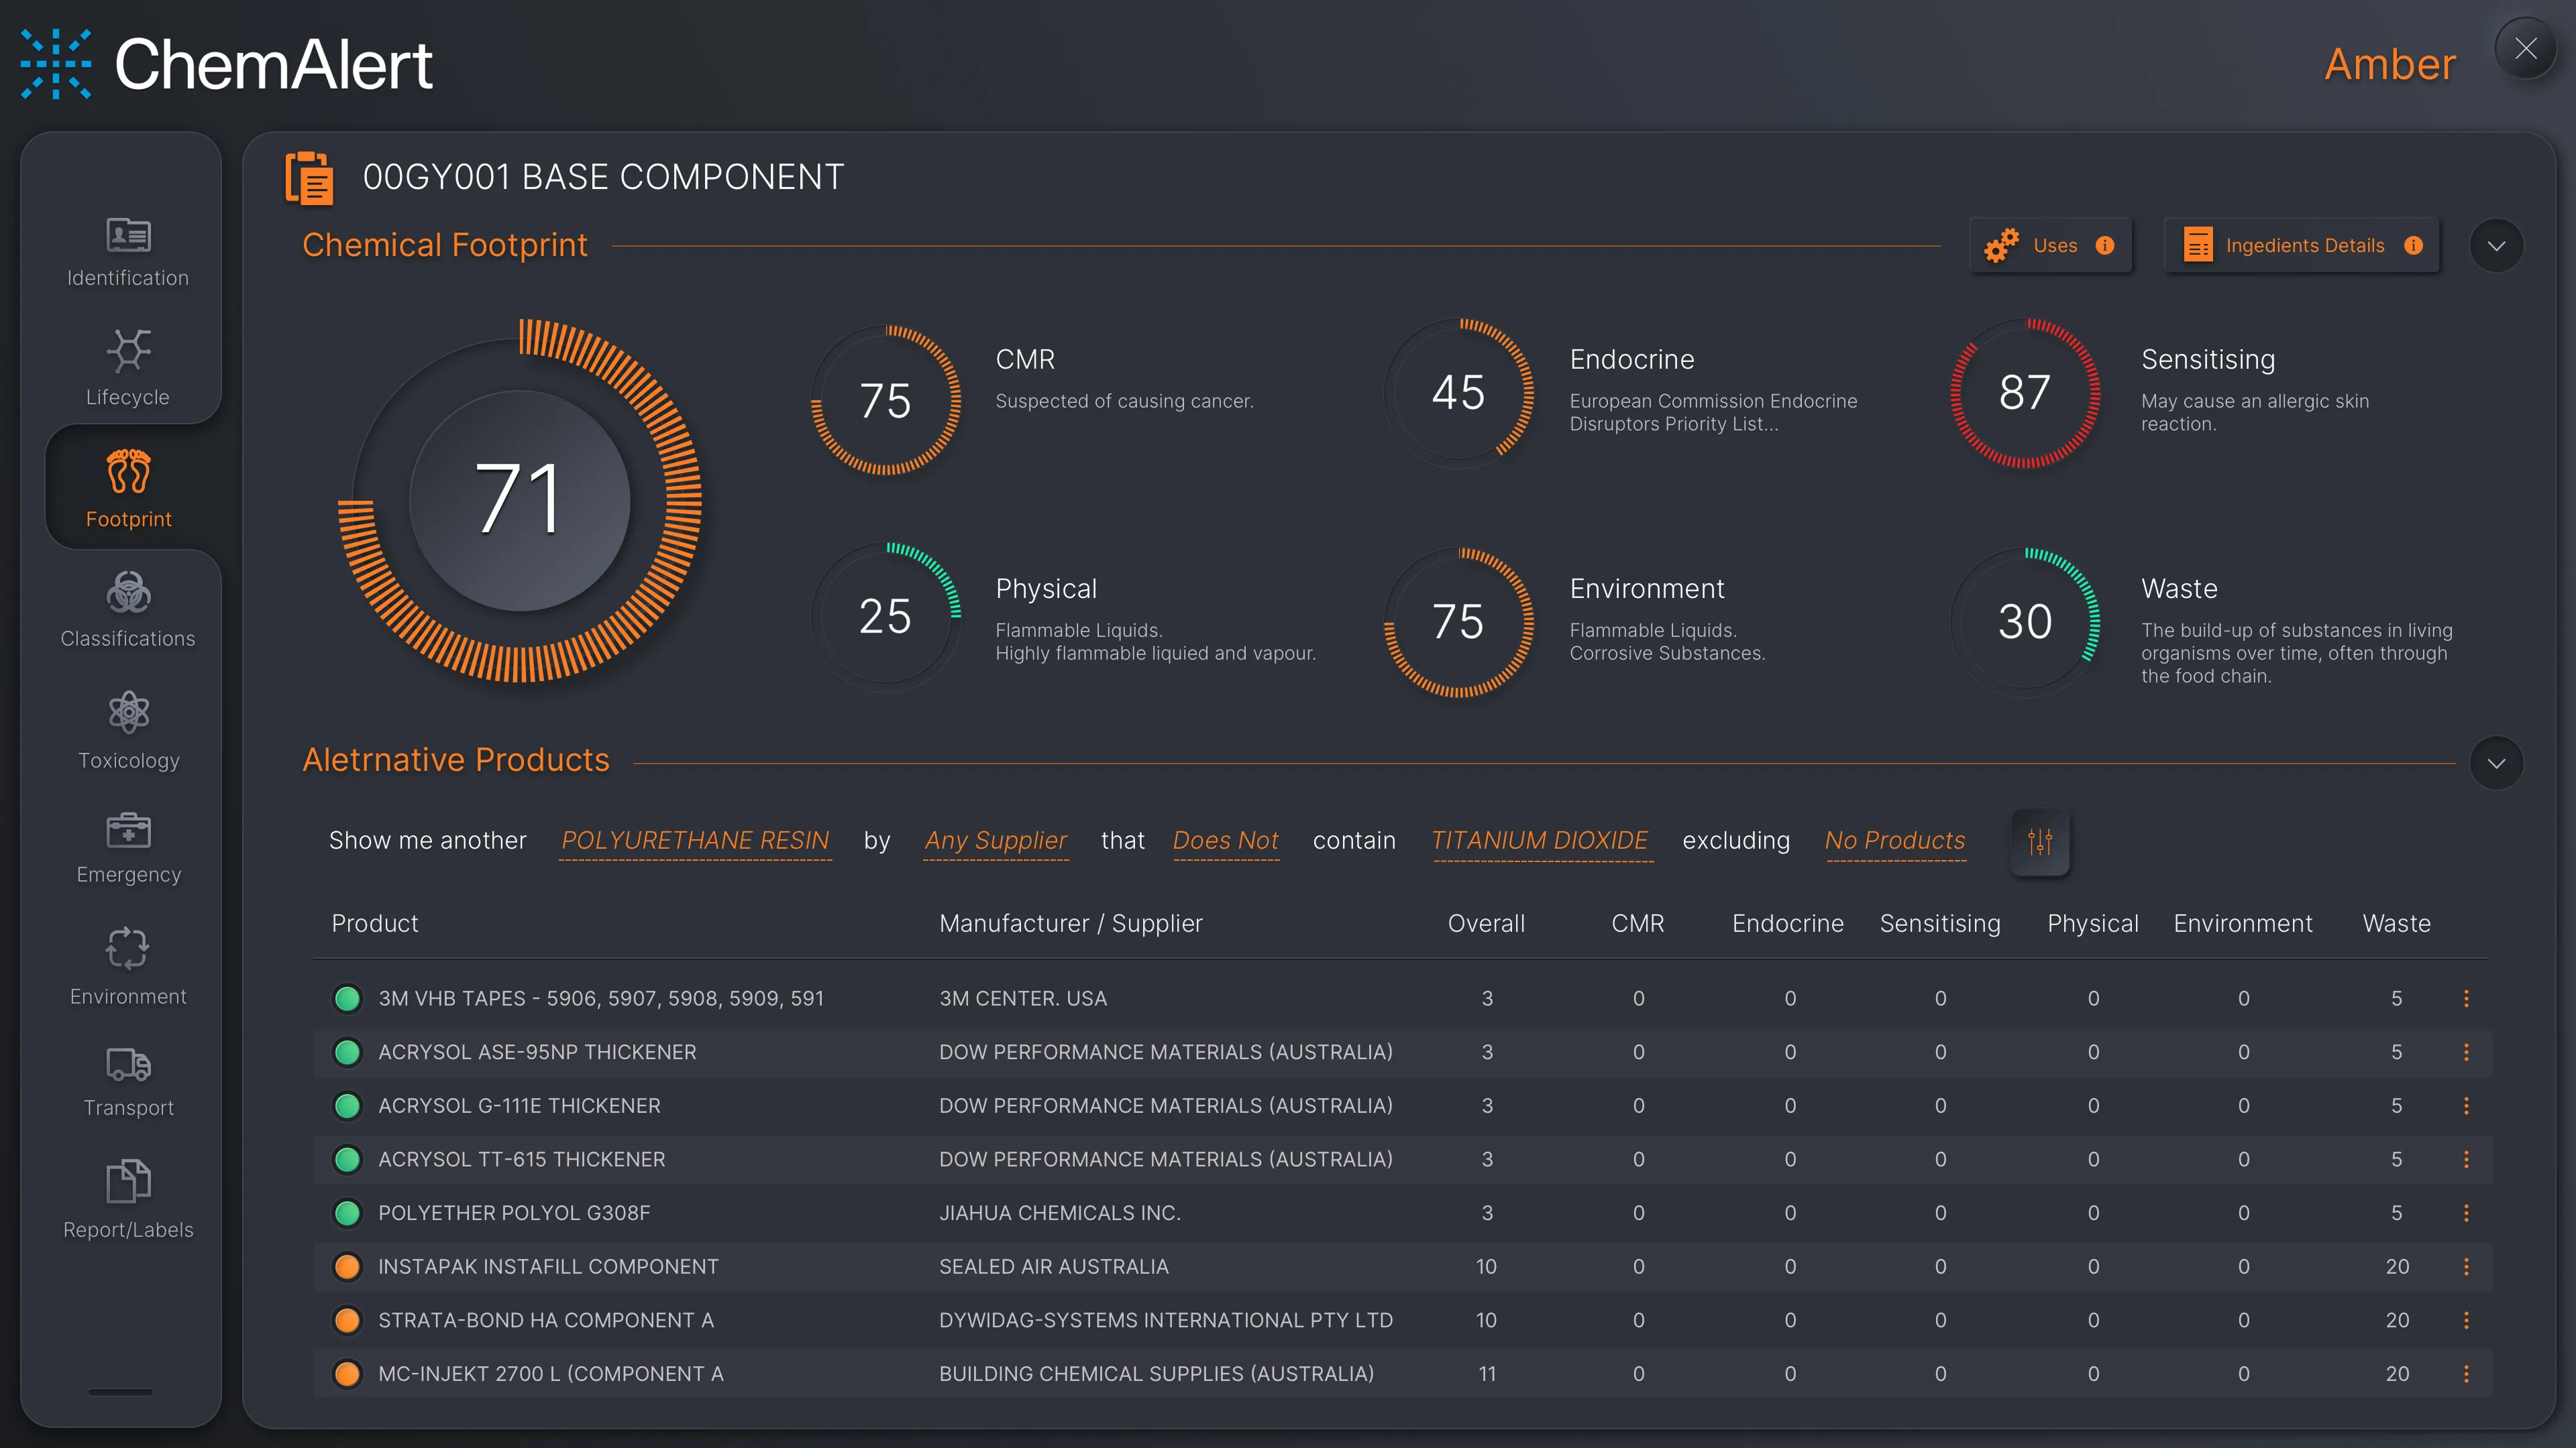The image size is (2576, 1448).
Task: Select the Classifications biohazard icon
Action: point(128,593)
